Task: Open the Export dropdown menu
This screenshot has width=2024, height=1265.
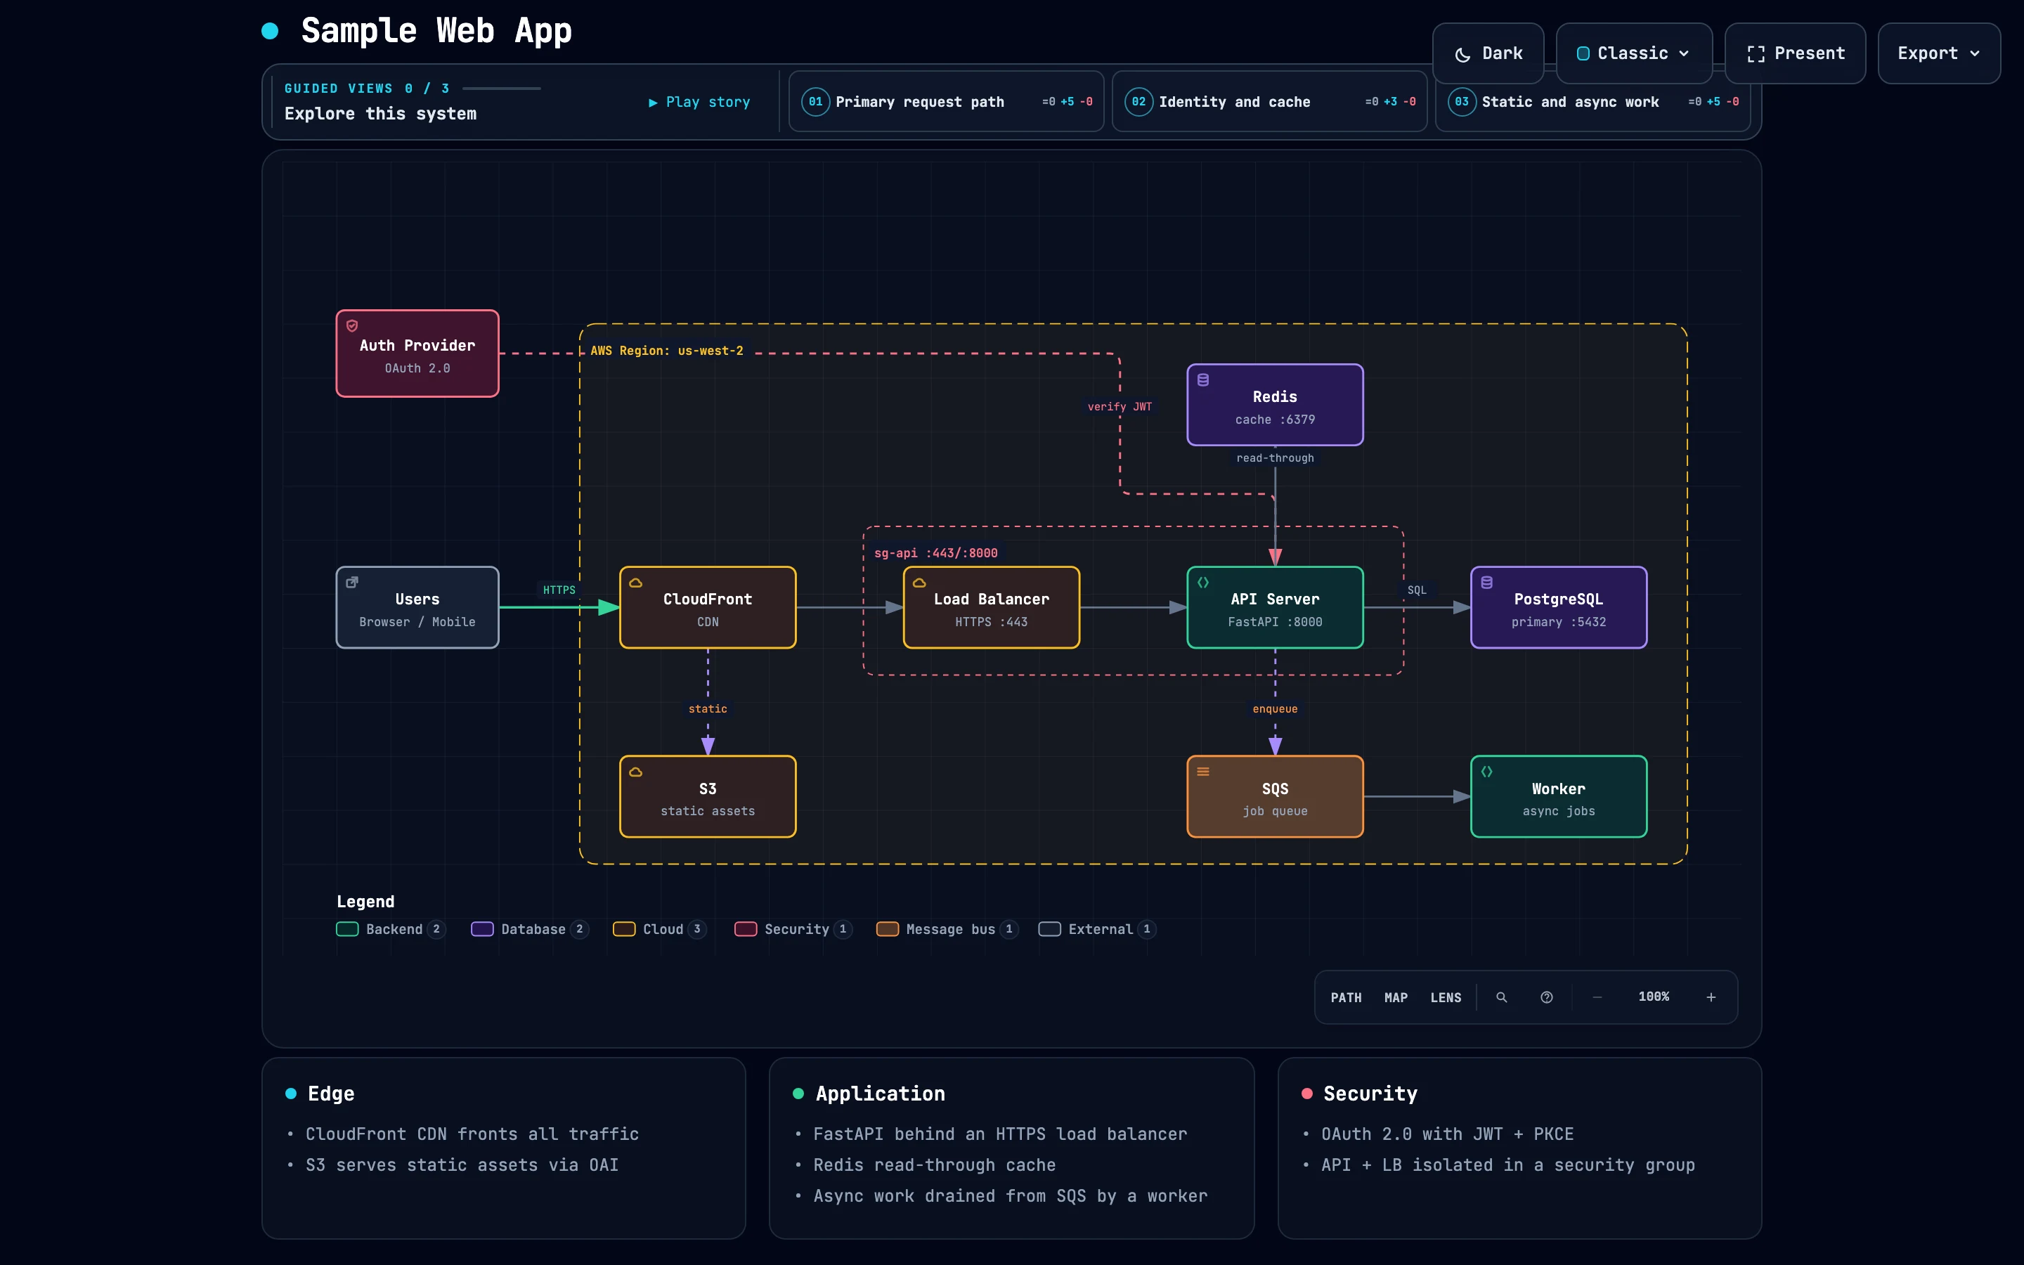Action: tap(1939, 53)
